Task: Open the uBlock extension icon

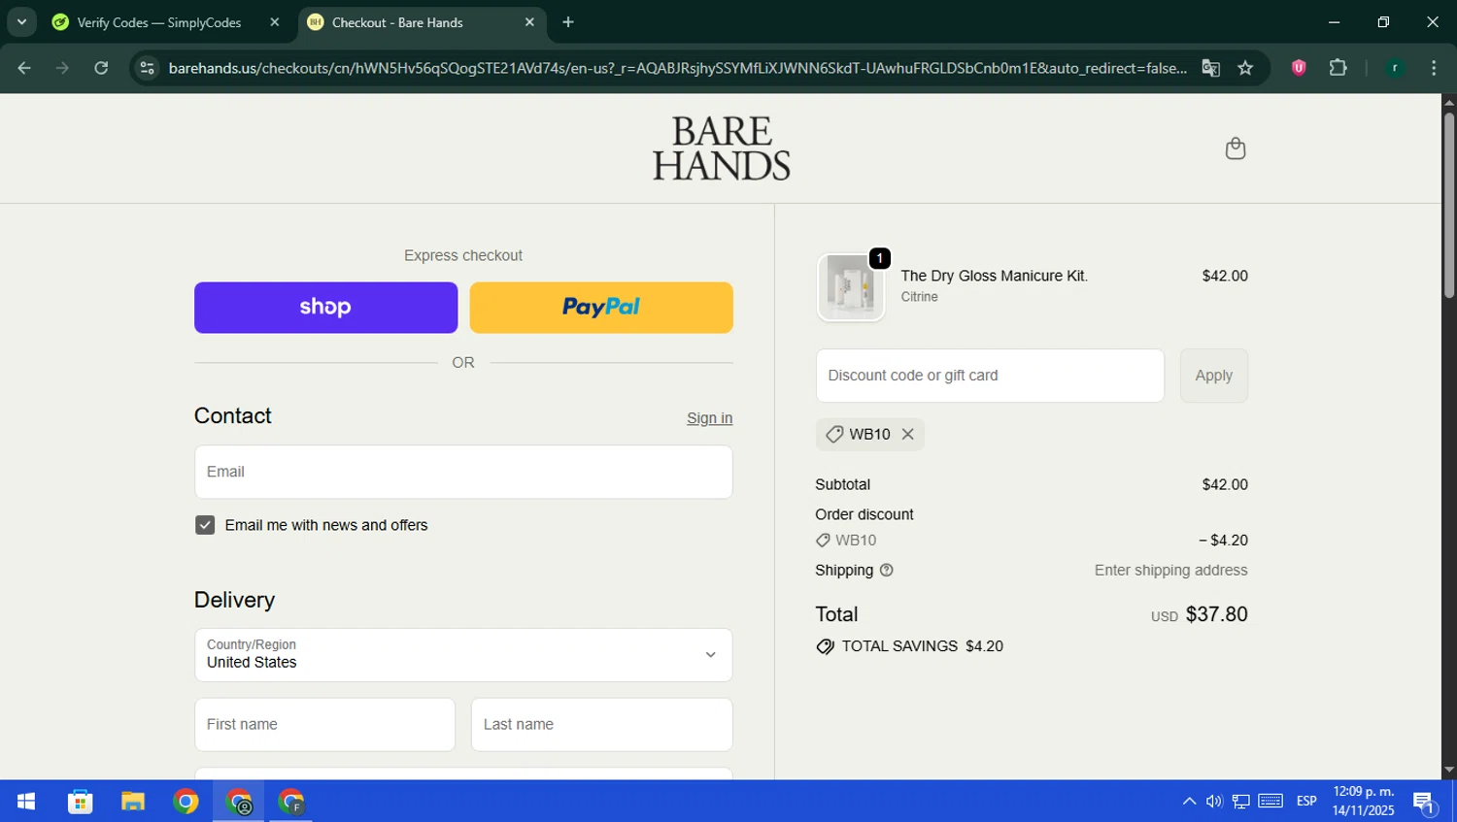Action: pos(1299,68)
